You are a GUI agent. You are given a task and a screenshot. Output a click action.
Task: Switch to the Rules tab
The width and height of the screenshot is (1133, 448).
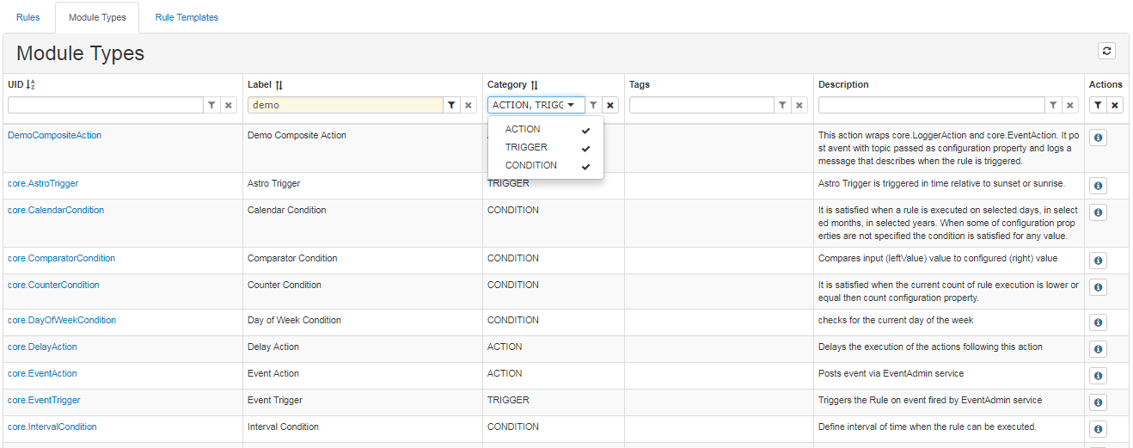pos(28,17)
